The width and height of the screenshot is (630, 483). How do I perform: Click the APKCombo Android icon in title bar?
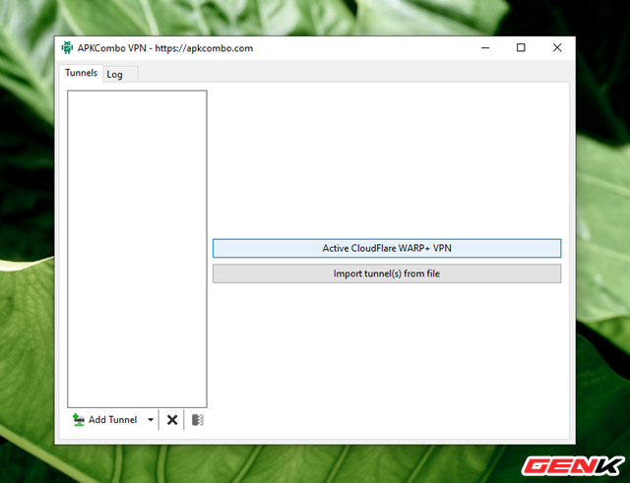[67, 47]
